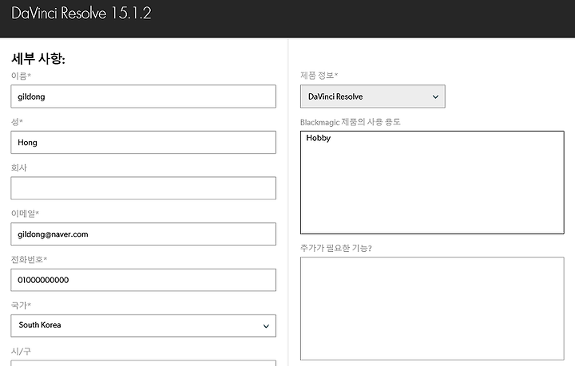Click the 이메일 label
The width and height of the screenshot is (575, 366).
pyautogui.click(x=25, y=214)
